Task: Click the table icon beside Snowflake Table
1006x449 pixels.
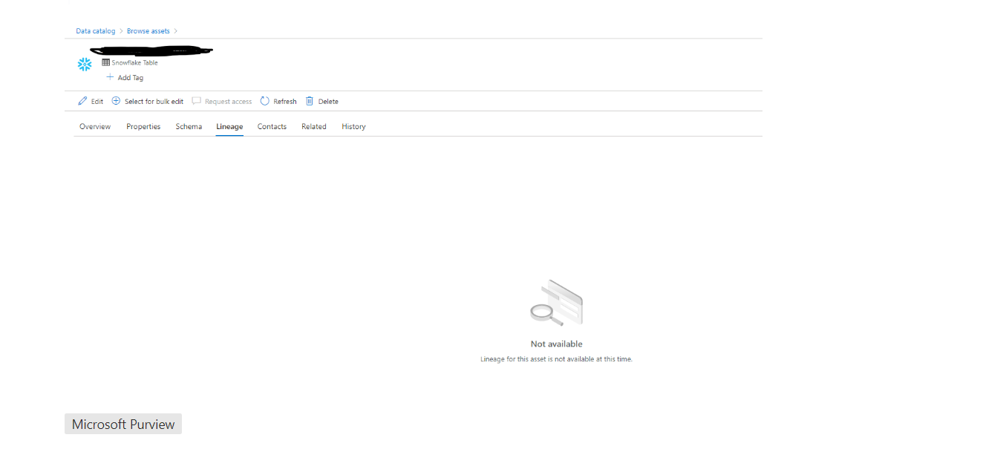Action: 106,62
